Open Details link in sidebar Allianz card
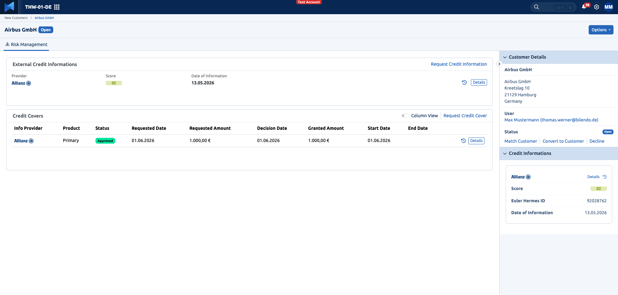The width and height of the screenshot is (618, 295). tap(593, 177)
